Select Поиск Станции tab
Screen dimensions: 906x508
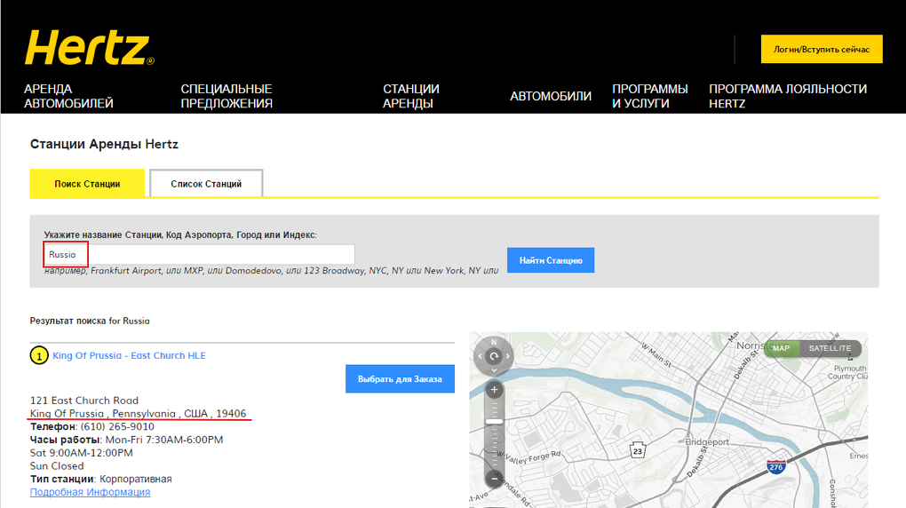pyautogui.click(x=87, y=183)
